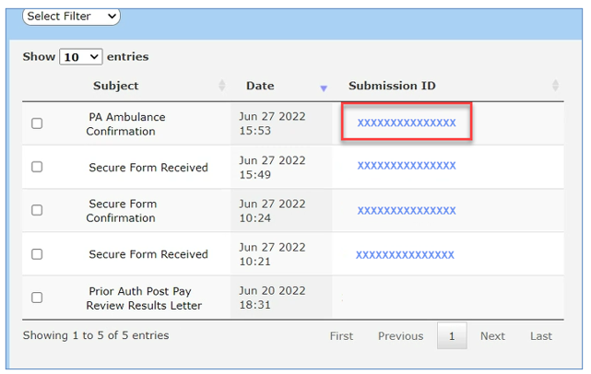The image size is (591, 374).
Task: Jump to the Last page
Action: pyautogui.click(x=541, y=336)
